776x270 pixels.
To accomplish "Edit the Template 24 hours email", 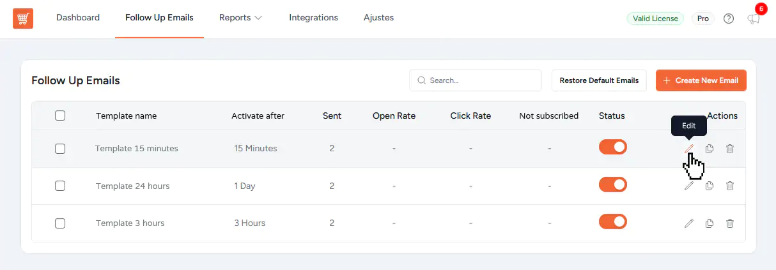I will pyautogui.click(x=688, y=186).
